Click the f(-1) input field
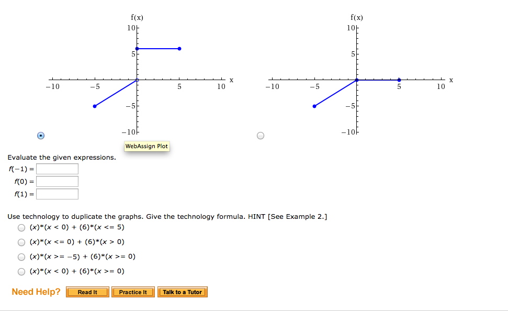This screenshot has width=508, height=311. click(58, 169)
